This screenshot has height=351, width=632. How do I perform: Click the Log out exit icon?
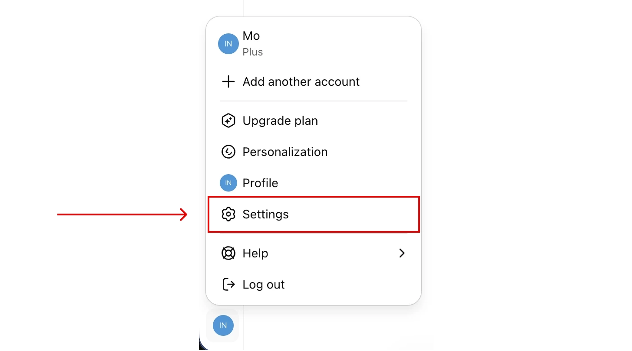(228, 284)
